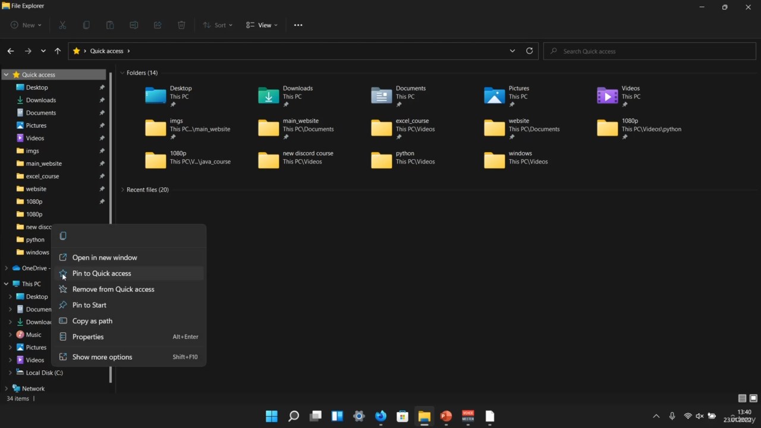Select Pin to Quick access menu entry
This screenshot has height=428, width=761.
102,273
